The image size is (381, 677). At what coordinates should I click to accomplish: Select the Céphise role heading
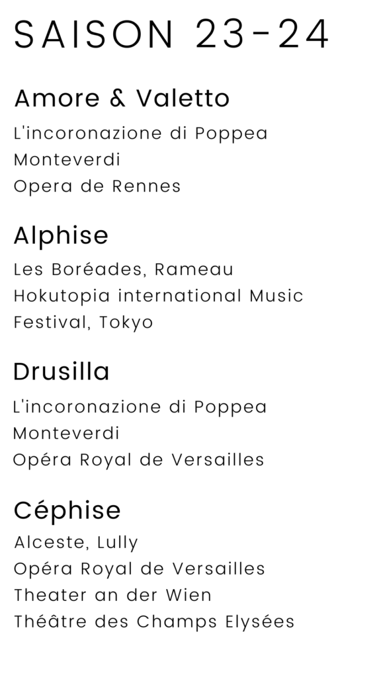[x=67, y=510]
